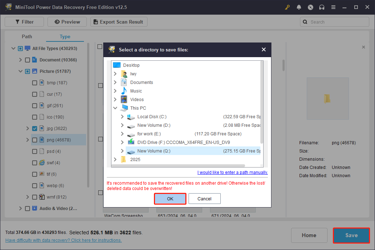Check the Document (10366) checkbox

27,60
